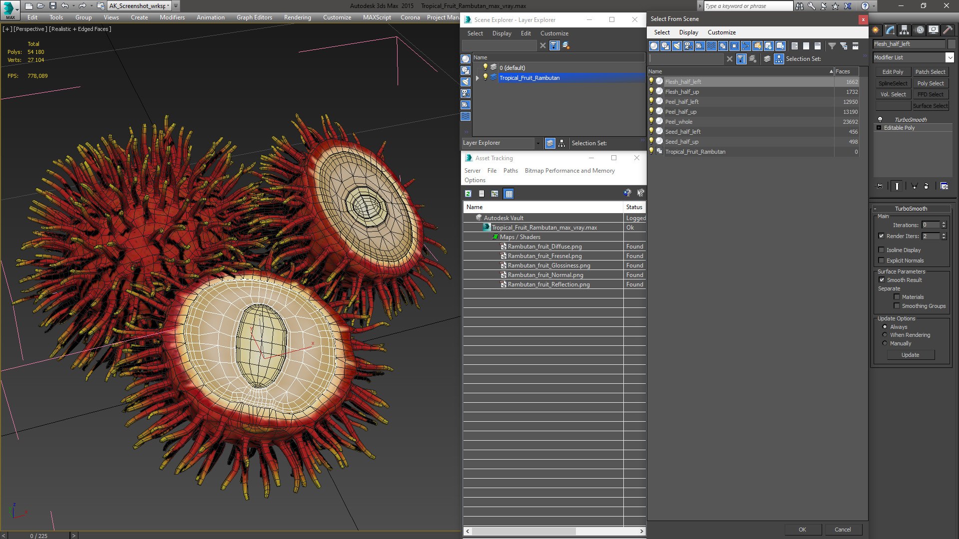This screenshot has height=539, width=959.
Task: Click the Asset Tracking horizontal scrollbar
Action: coord(554,531)
